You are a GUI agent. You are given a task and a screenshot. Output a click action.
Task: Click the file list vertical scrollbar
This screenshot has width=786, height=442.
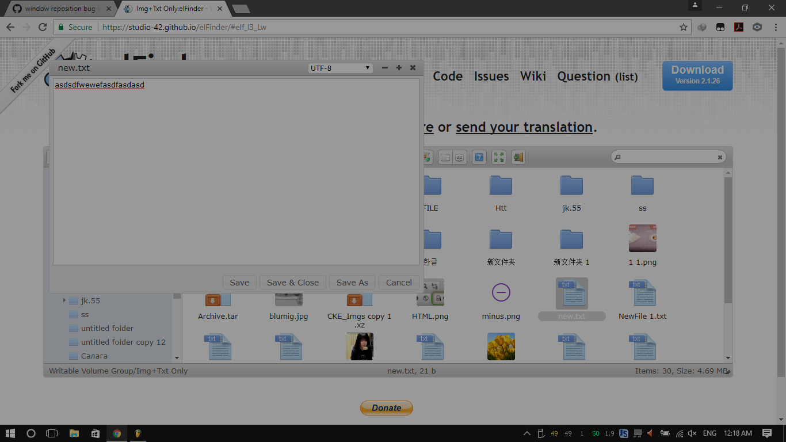tap(728, 240)
